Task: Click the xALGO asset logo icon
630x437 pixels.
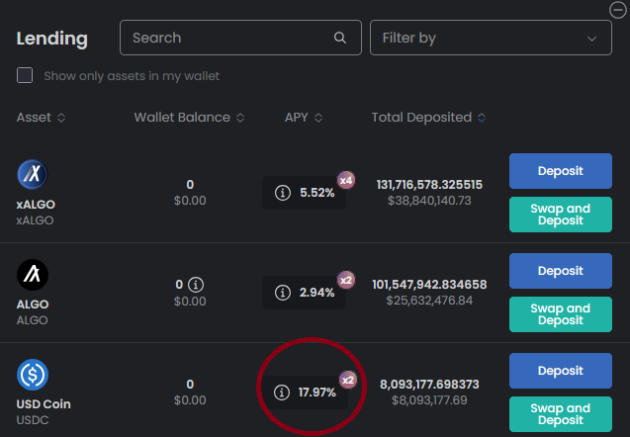Action: click(32, 174)
